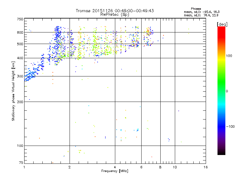This screenshot has height=182, width=242.
Task: Click the x-axis '8' tick label
Action: 160,167
